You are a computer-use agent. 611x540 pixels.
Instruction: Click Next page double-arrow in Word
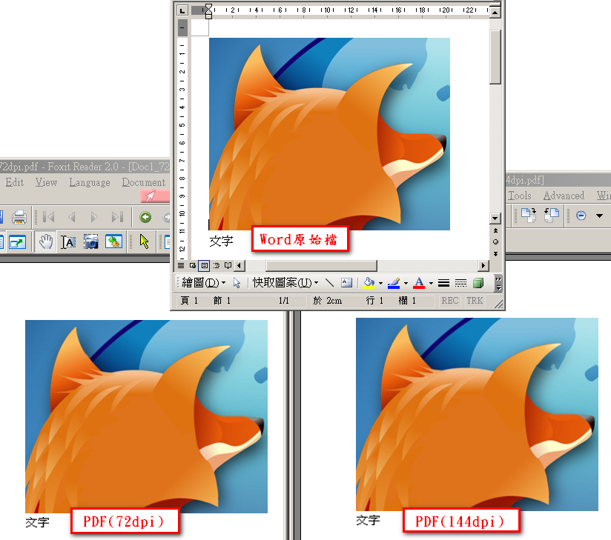click(x=495, y=253)
